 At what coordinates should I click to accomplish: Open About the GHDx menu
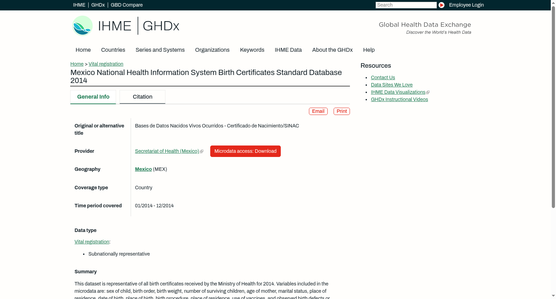tap(332, 50)
